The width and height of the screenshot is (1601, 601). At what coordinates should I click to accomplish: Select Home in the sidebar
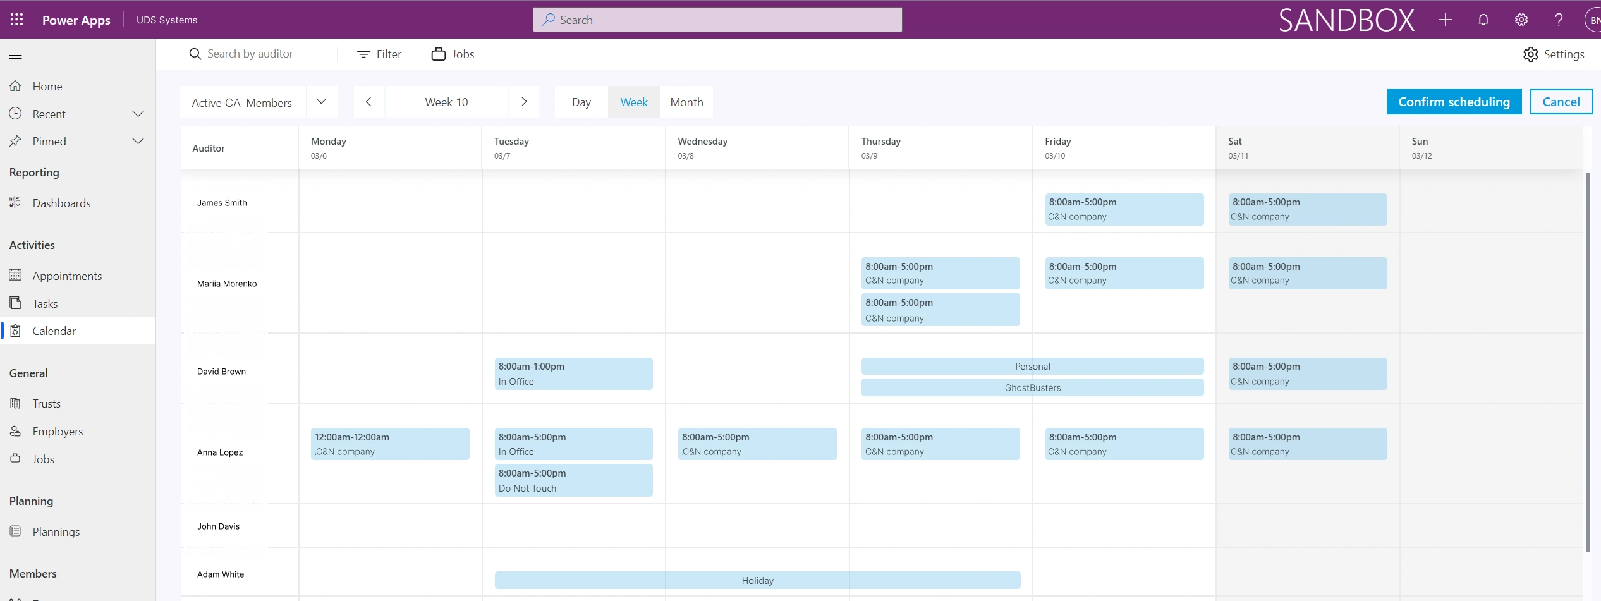[x=47, y=85]
